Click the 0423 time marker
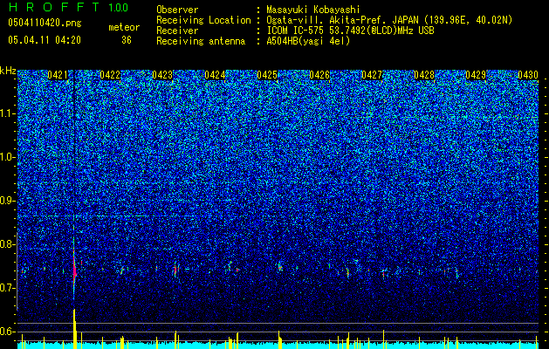The image size is (549, 349). (162, 75)
